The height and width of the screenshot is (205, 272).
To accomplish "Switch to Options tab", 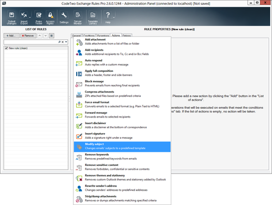I will pyautogui.click(x=127, y=36).
